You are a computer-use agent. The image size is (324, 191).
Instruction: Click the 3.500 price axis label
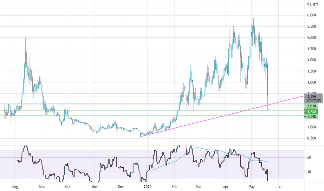311,71
